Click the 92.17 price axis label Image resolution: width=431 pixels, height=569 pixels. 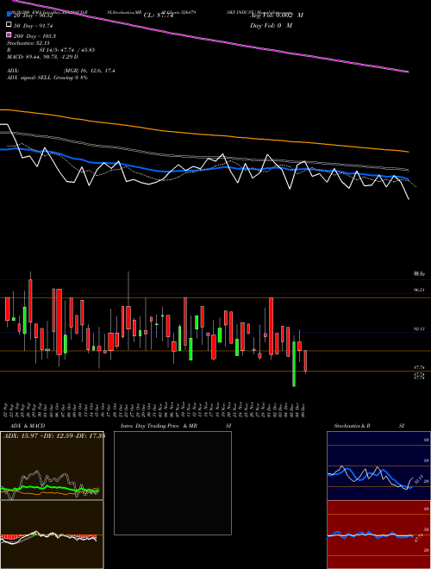(x=419, y=328)
